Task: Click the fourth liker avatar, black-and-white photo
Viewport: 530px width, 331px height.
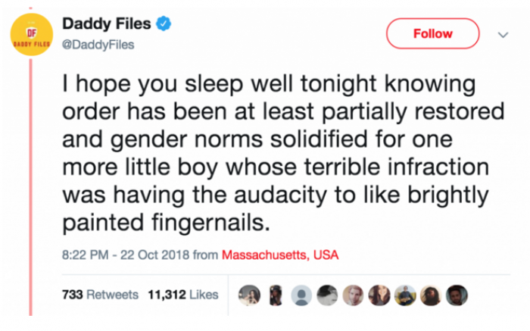Action: [327, 294]
